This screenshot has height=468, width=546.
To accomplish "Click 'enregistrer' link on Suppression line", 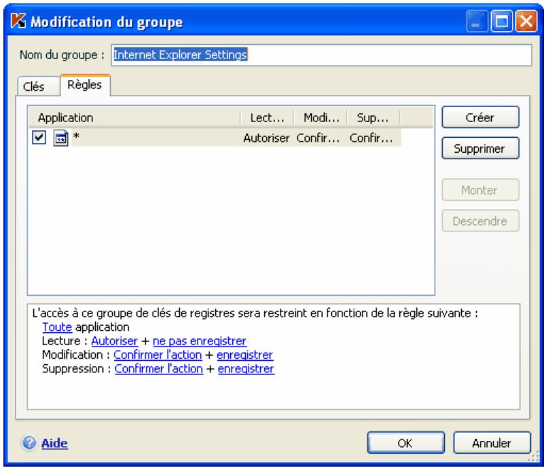I will (x=247, y=368).
